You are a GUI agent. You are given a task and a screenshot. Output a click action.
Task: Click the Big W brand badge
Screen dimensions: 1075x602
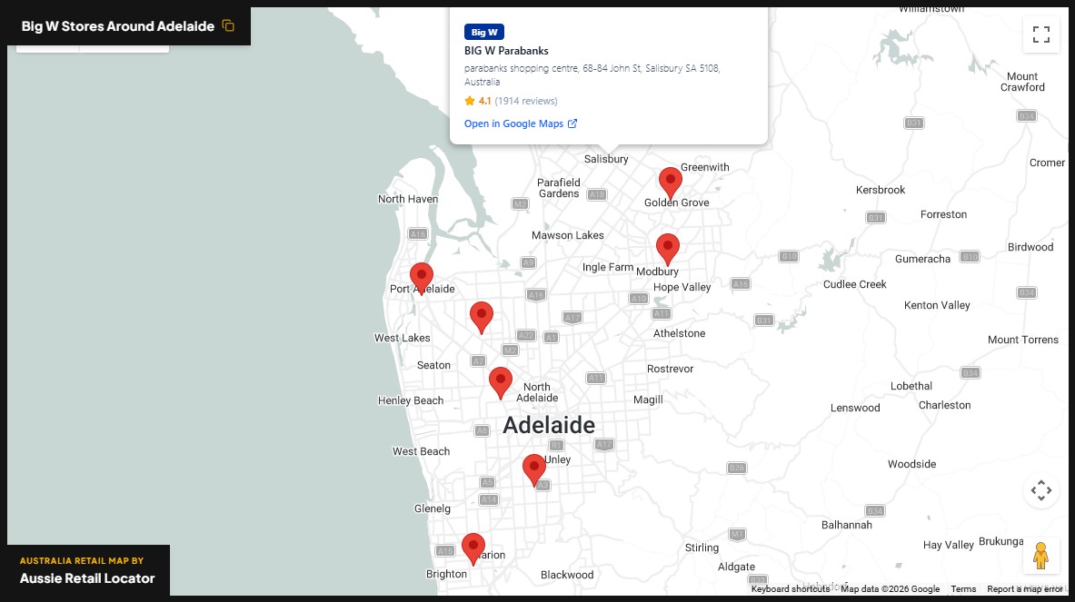coord(484,32)
